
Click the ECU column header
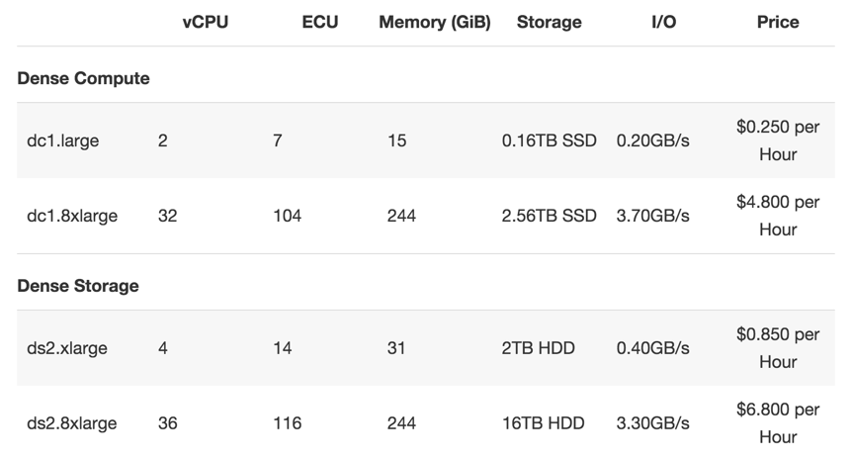[x=320, y=23]
